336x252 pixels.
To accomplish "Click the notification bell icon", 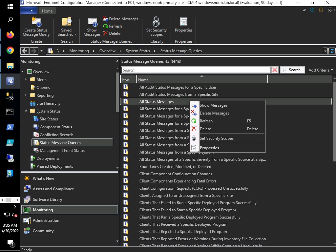I will coord(321,10).
